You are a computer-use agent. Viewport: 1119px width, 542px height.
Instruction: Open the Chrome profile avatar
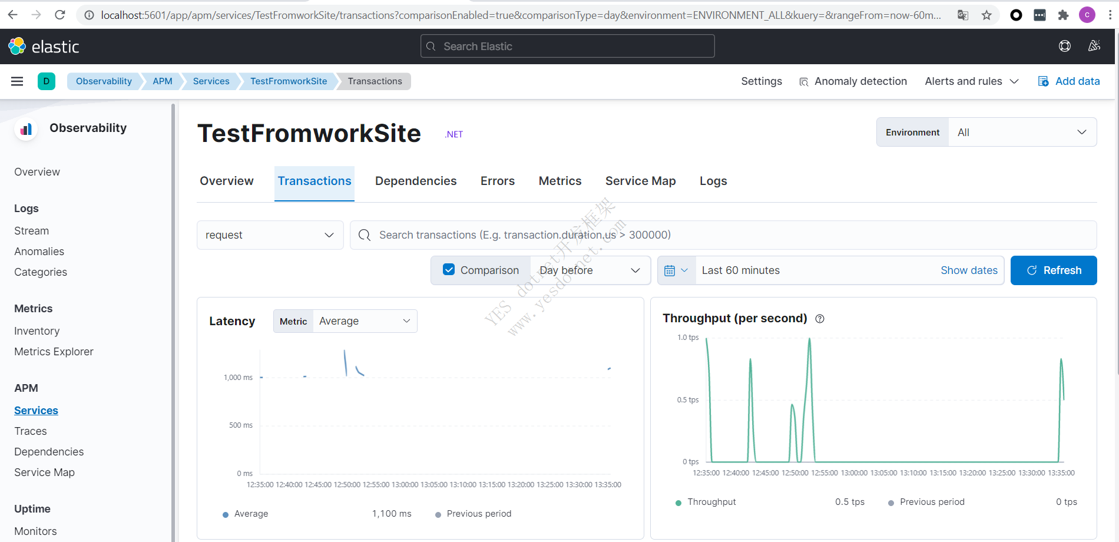[1087, 15]
